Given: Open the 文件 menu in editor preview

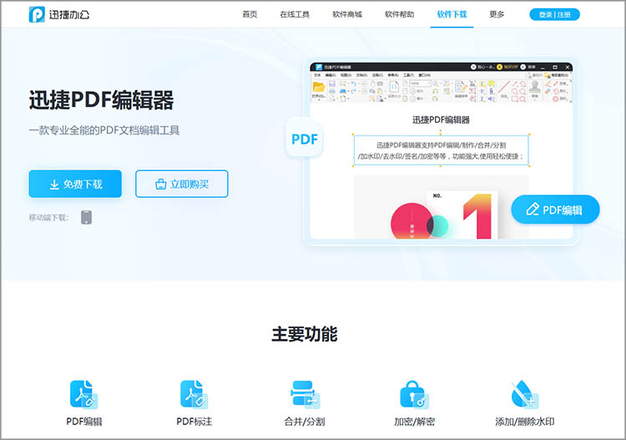Looking at the screenshot, I should click(x=317, y=75).
